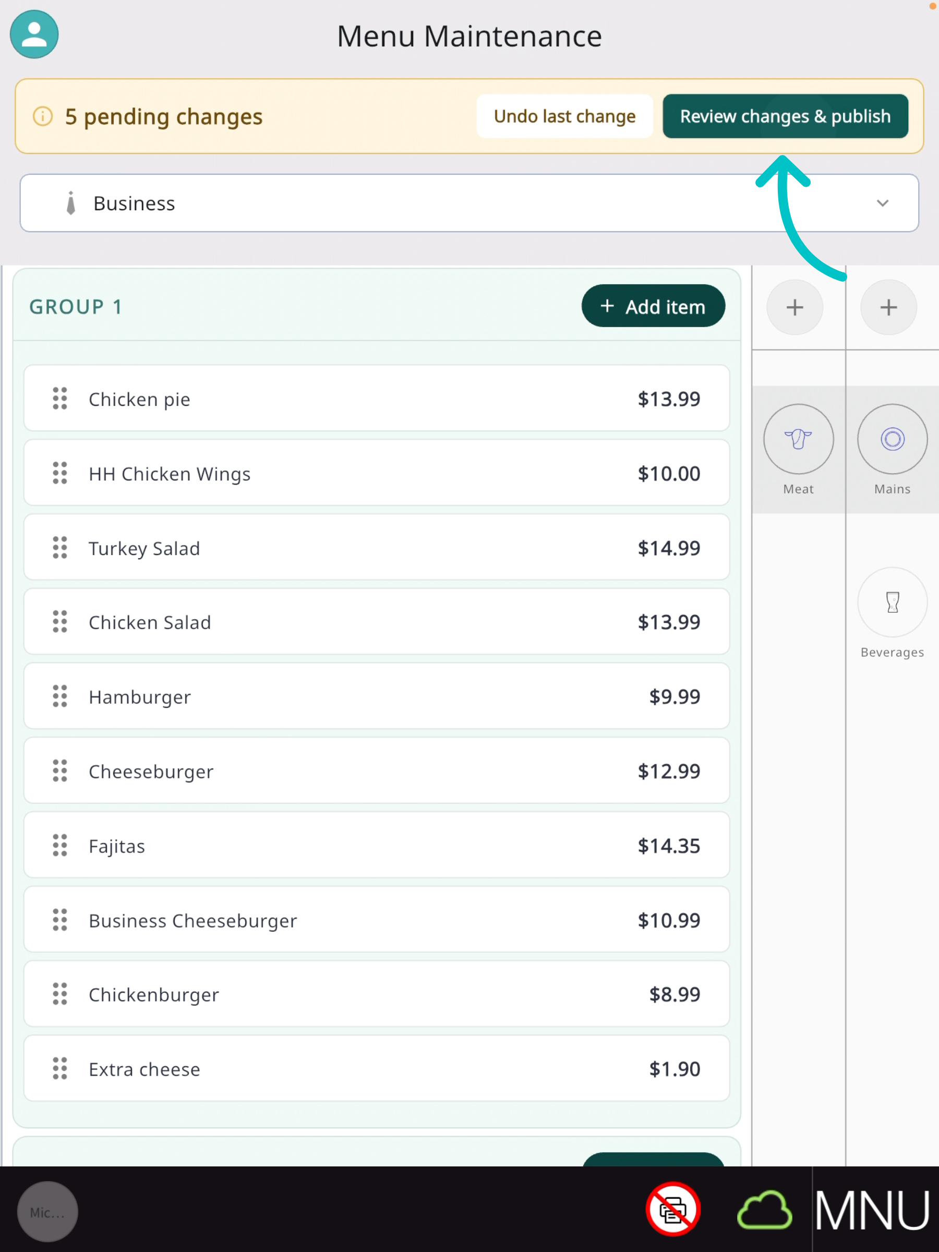
Task: Open the Hamburger item name
Action: tap(140, 697)
